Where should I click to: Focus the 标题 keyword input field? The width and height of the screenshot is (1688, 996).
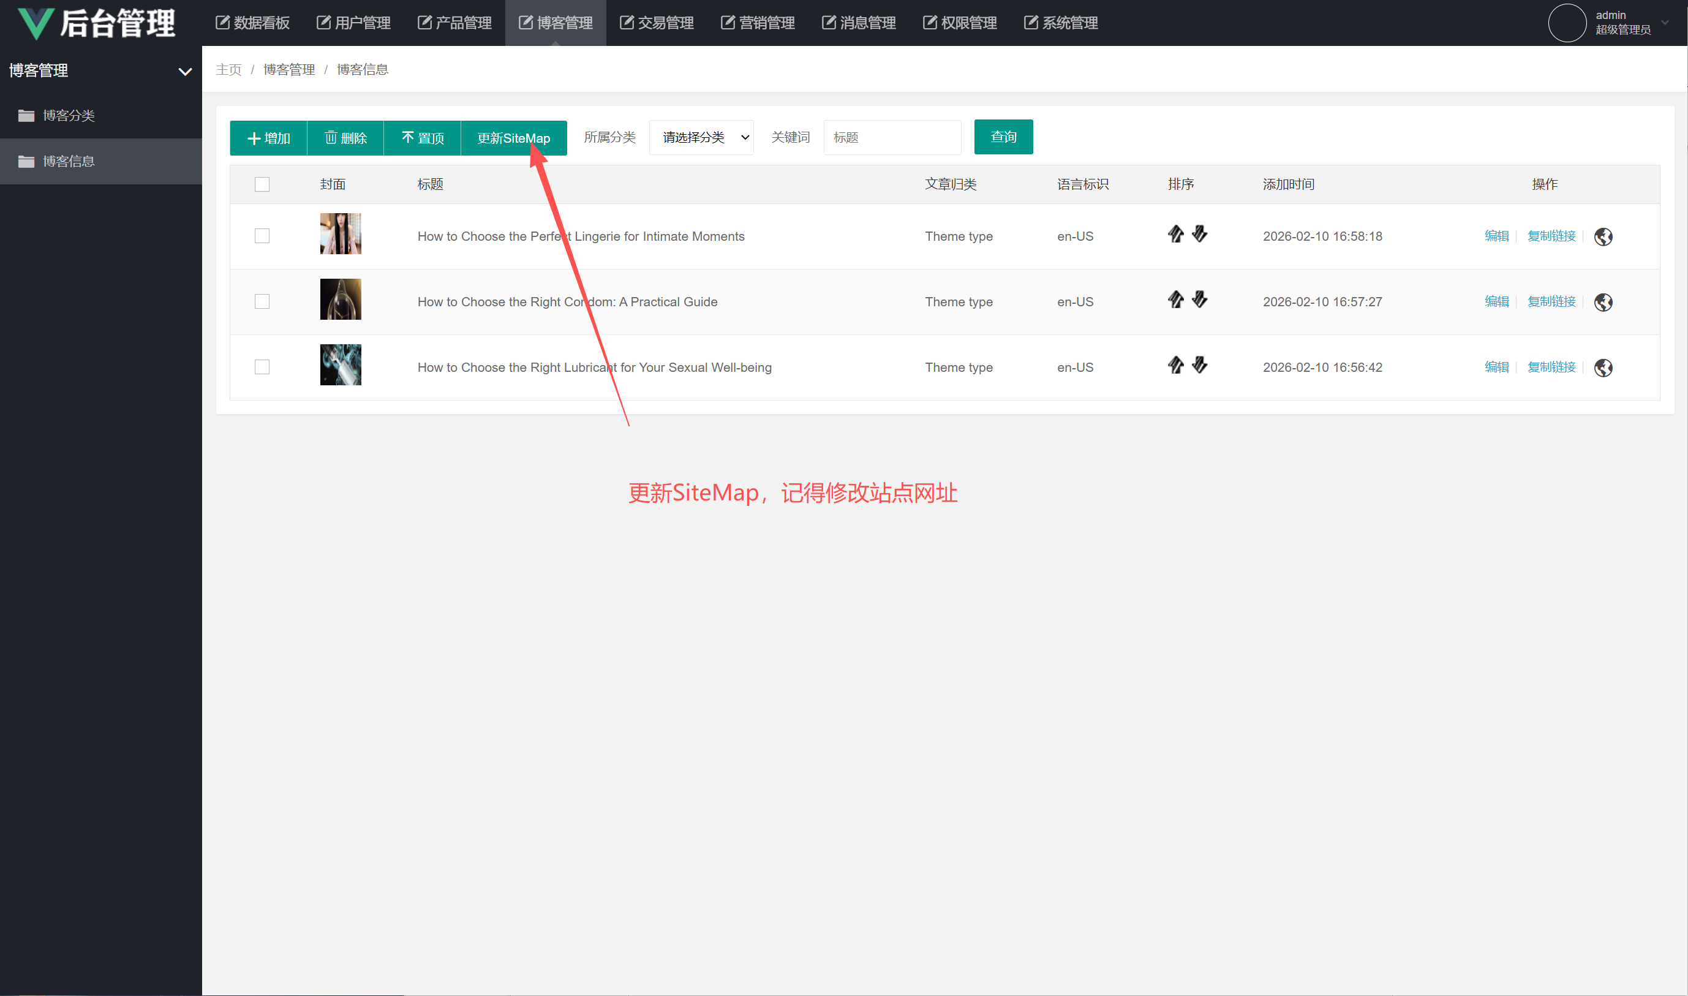coord(892,138)
